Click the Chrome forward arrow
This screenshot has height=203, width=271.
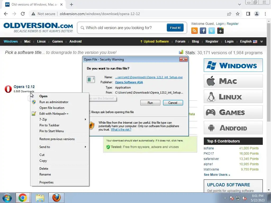[14, 14]
